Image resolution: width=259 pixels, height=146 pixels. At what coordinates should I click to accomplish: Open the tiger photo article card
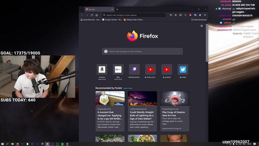pyautogui.click(x=110, y=138)
